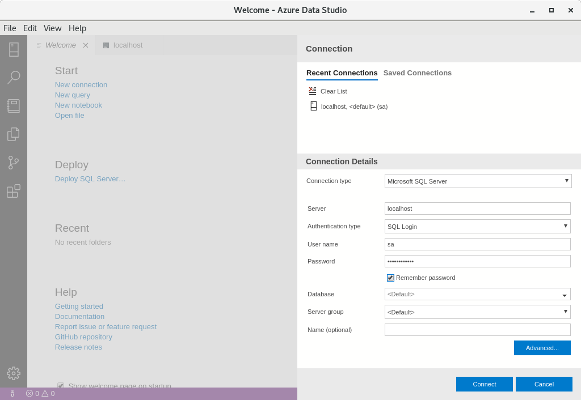Open the Notebooks view icon
Screen dimensions: 581x400
click(x=14, y=106)
